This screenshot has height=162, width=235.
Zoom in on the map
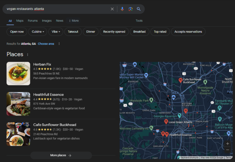point(228,144)
